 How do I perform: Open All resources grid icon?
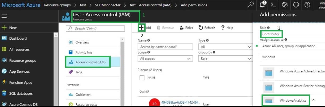point(4,49)
